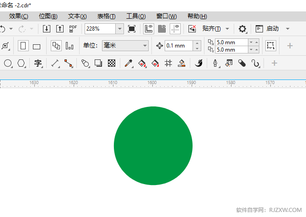Open the 文本(X) menu
Viewport: 306px width, 217px height.
tap(77, 16)
